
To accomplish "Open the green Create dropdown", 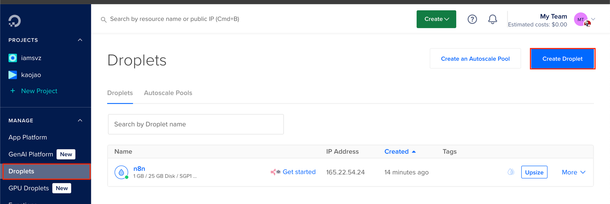I will click(x=436, y=19).
